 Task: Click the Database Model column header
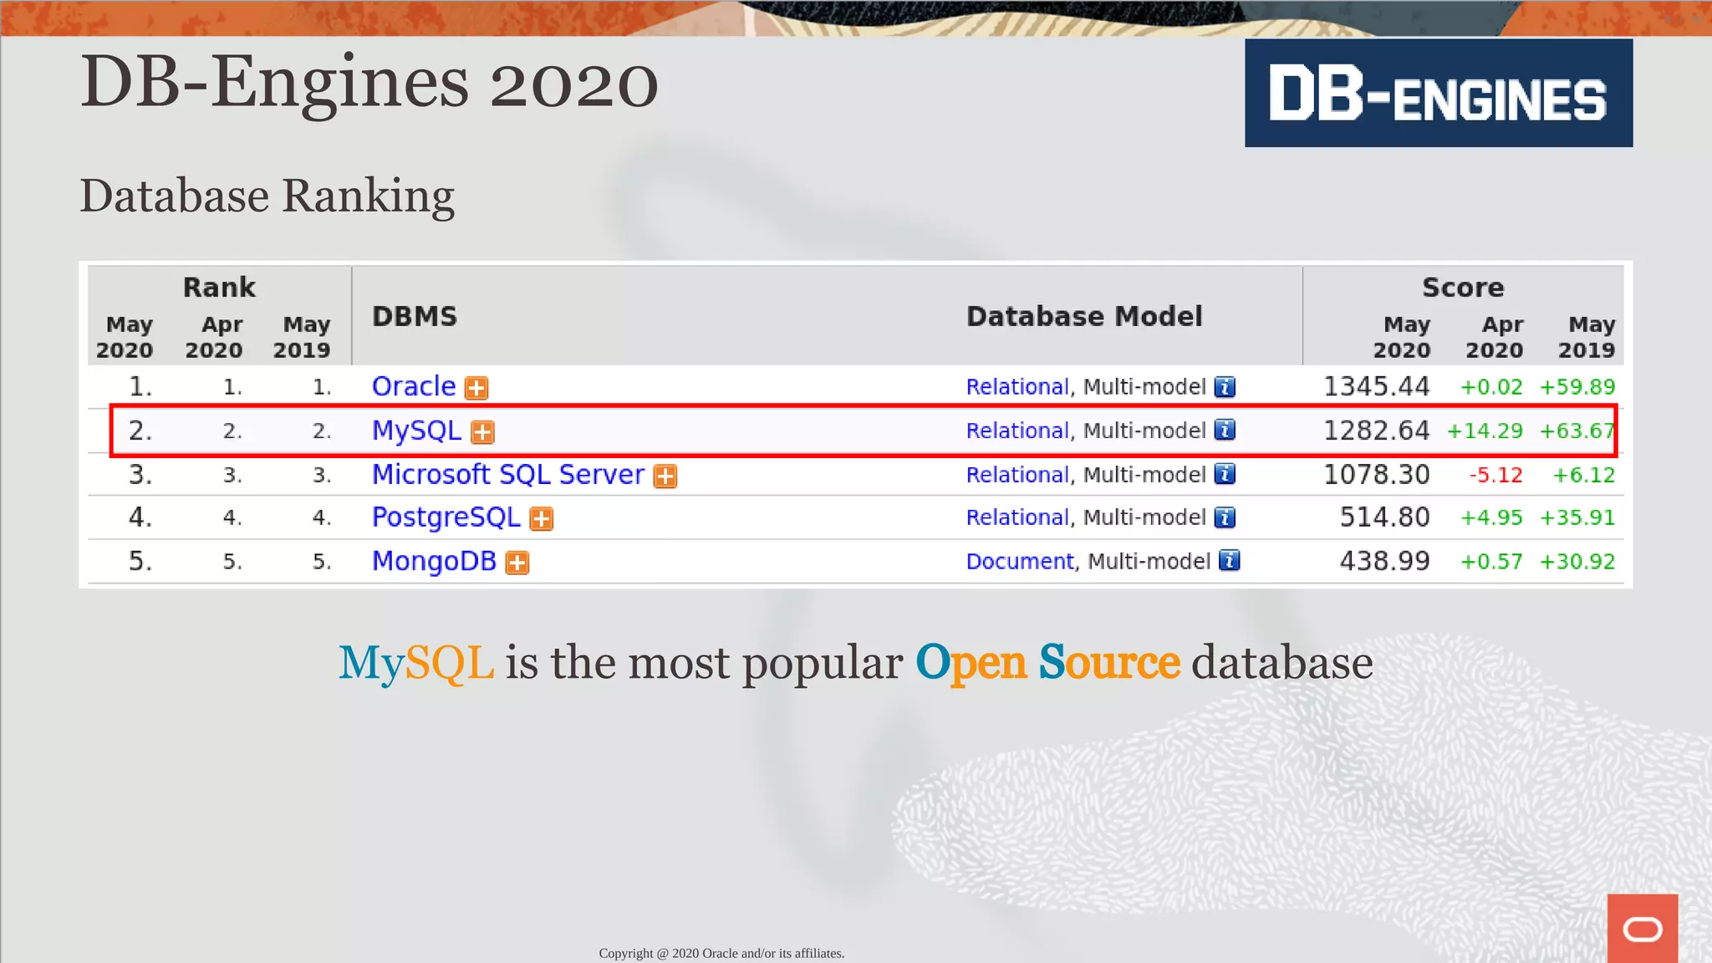point(1083,316)
